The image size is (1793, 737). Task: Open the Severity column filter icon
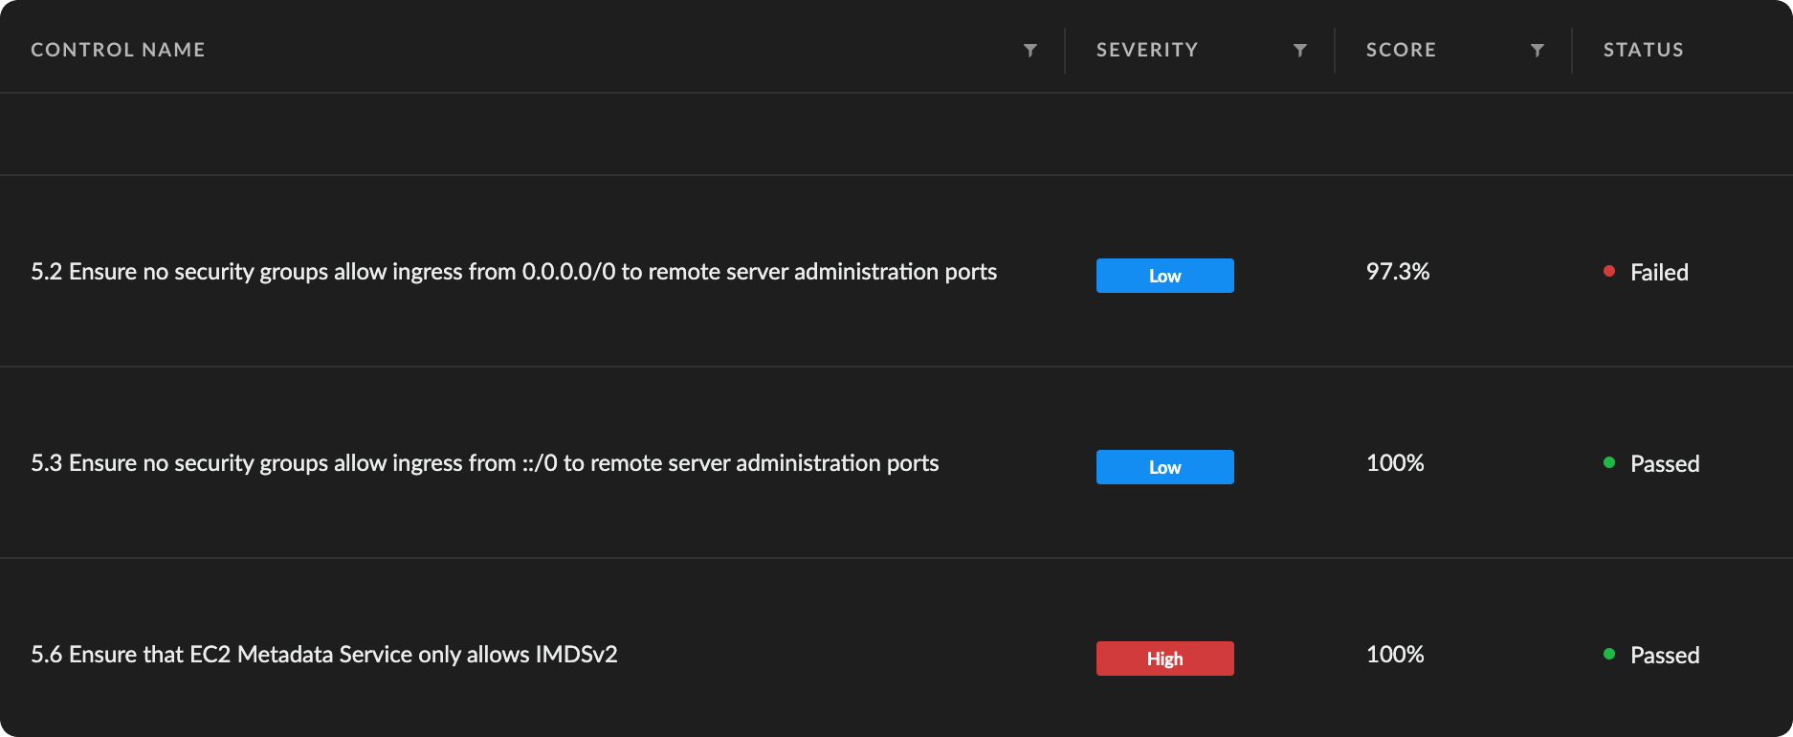1300,51
